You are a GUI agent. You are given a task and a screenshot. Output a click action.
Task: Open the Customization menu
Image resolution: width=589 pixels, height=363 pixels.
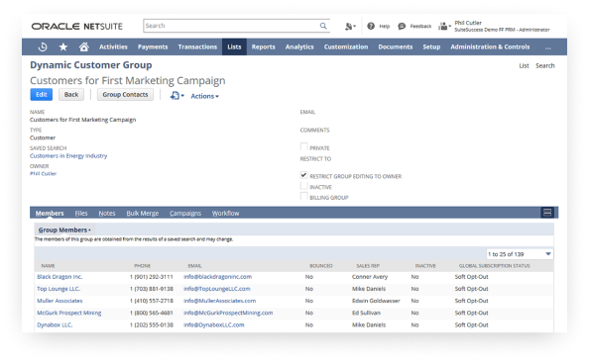pos(346,46)
